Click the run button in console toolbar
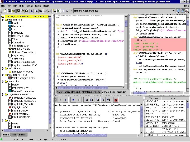190x142 pixels. pyautogui.click(x=66, y=100)
